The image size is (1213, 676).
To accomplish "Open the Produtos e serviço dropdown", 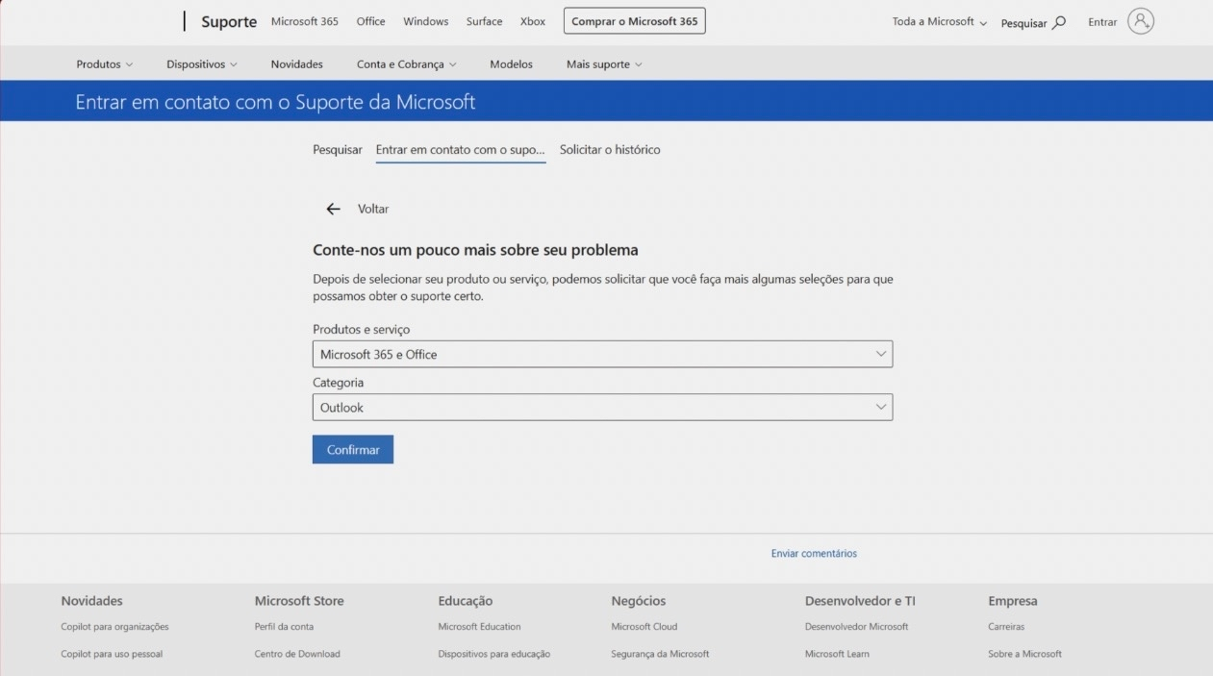I will [602, 354].
